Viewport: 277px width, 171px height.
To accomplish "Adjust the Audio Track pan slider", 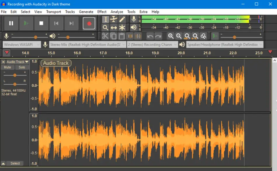I will coord(15,84).
